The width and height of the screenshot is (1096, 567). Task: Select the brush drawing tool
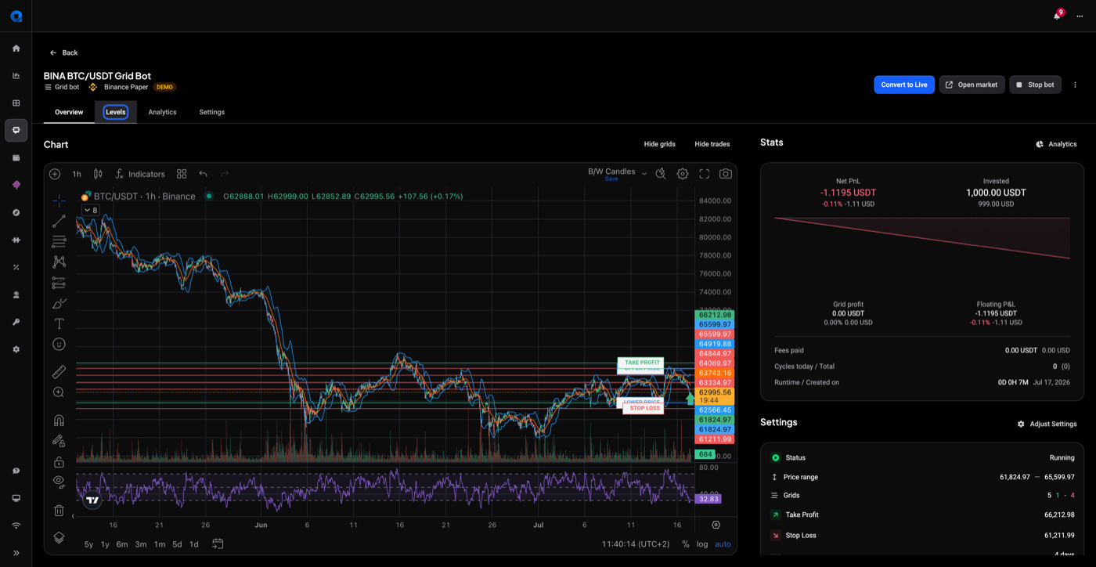59,303
